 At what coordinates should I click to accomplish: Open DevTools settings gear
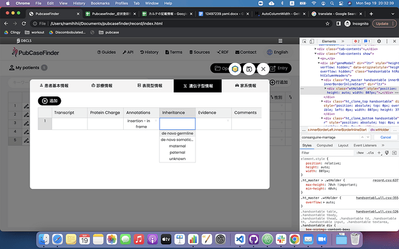point(379,41)
